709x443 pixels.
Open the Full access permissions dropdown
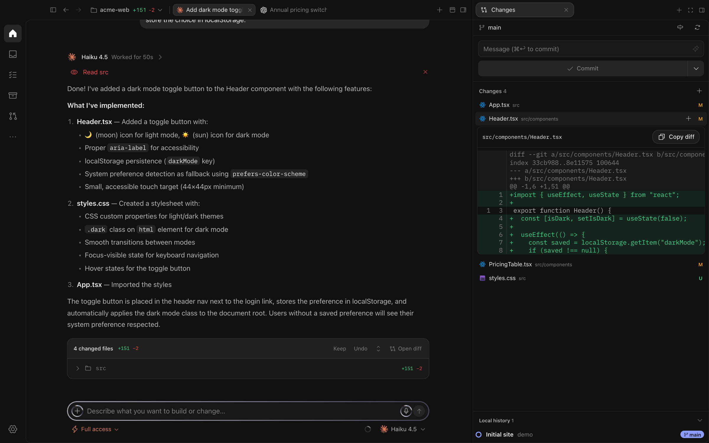pos(95,429)
